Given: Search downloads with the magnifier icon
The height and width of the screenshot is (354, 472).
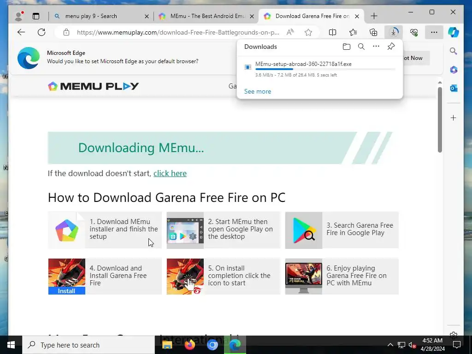Looking at the screenshot, I should pyautogui.click(x=361, y=47).
